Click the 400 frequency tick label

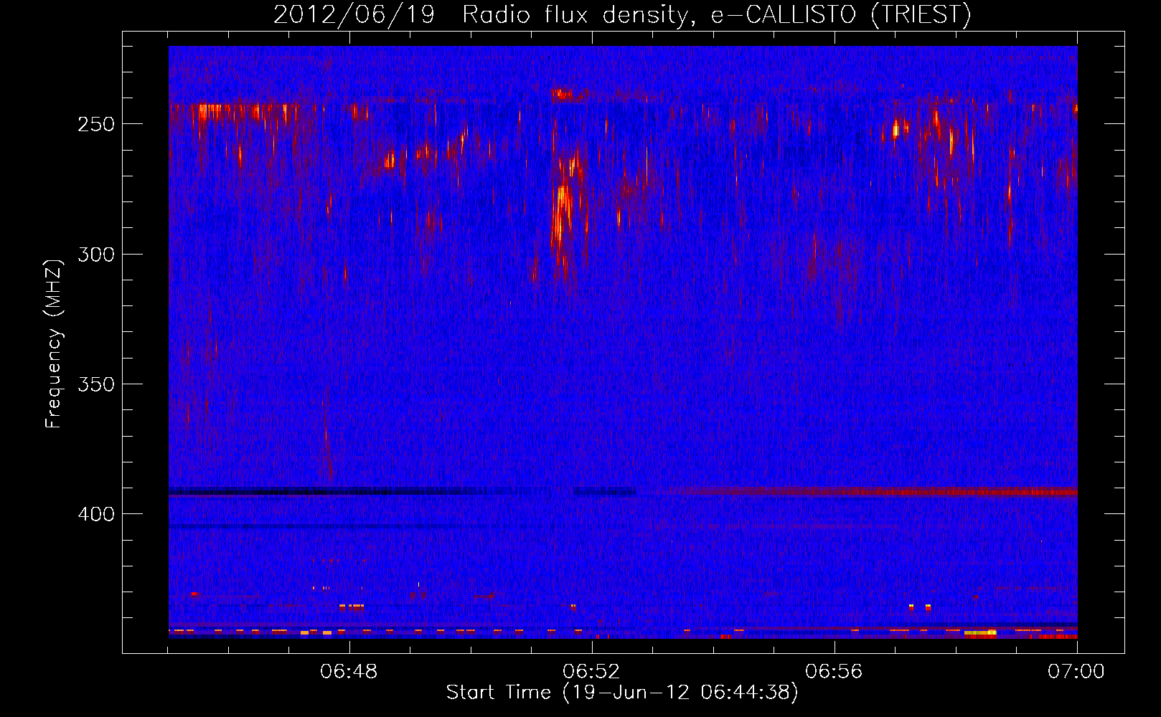coord(96,514)
